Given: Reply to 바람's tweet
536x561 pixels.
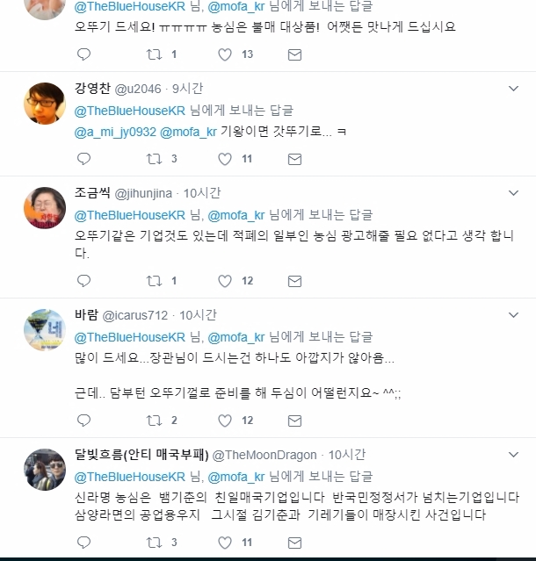Looking at the screenshot, I should pos(84,421).
